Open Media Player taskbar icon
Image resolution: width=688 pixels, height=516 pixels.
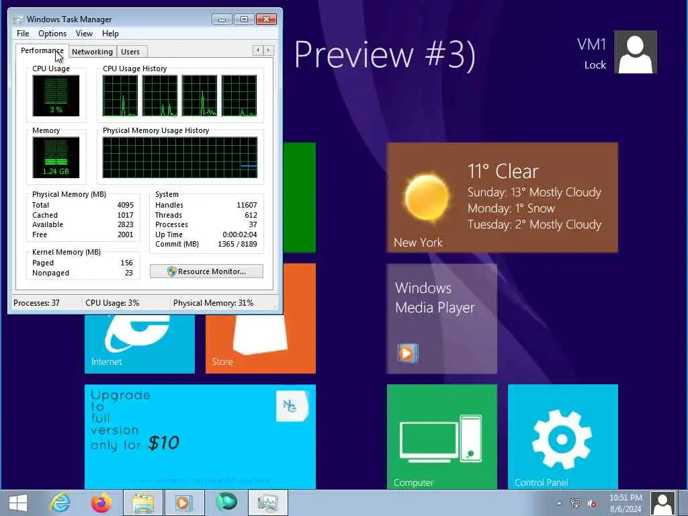pos(184,503)
